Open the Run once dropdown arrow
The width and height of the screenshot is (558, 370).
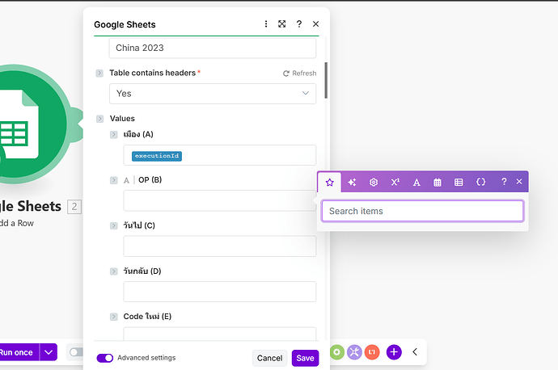tap(48, 352)
